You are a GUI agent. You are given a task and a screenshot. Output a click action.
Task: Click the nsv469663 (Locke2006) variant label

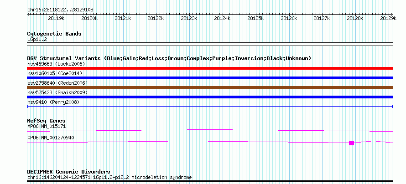56,64
